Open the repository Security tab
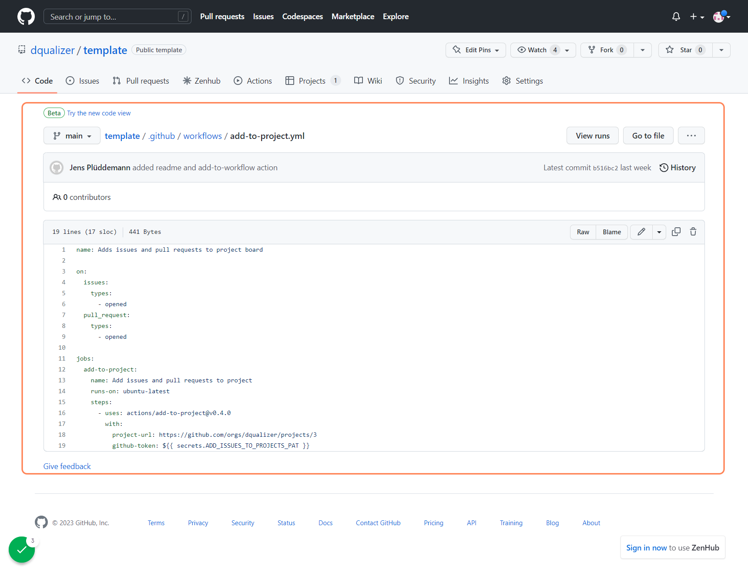The height and width of the screenshot is (567, 748). pyautogui.click(x=416, y=81)
